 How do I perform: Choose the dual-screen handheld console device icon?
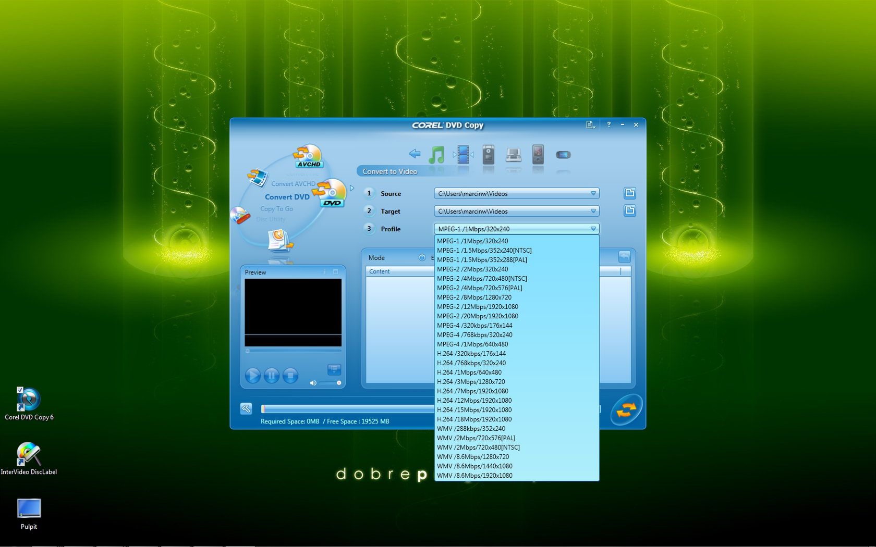[514, 155]
